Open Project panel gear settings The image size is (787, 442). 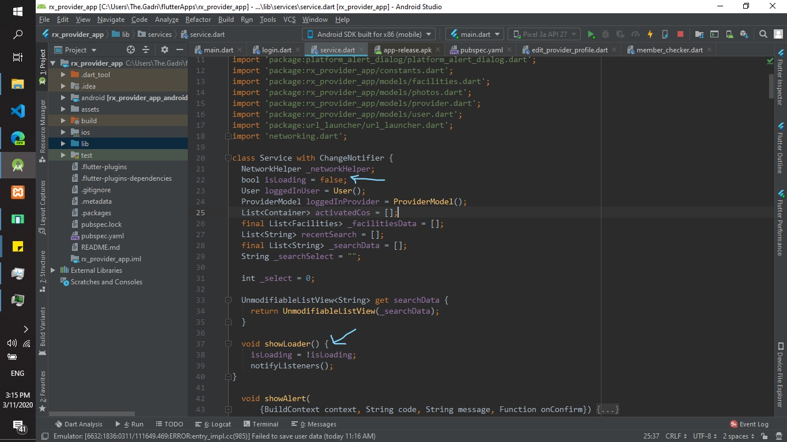point(165,50)
